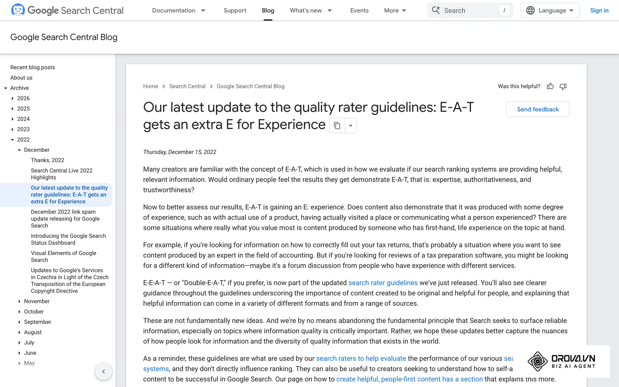Follow the search raters to help evaluate link

tap(361, 358)
